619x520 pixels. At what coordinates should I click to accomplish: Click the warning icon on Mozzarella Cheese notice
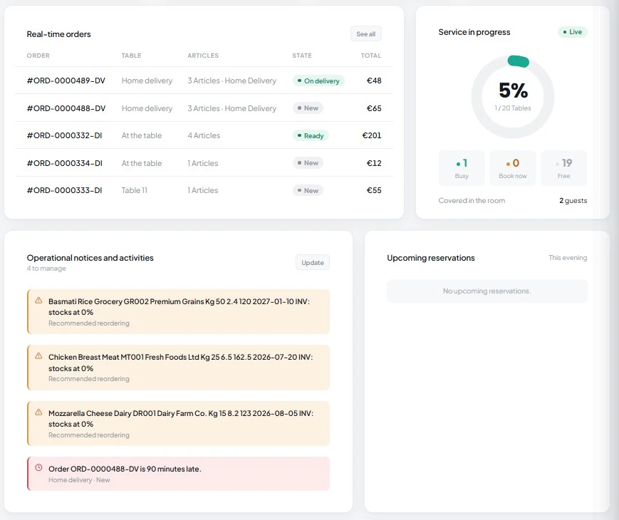[38, 412]
